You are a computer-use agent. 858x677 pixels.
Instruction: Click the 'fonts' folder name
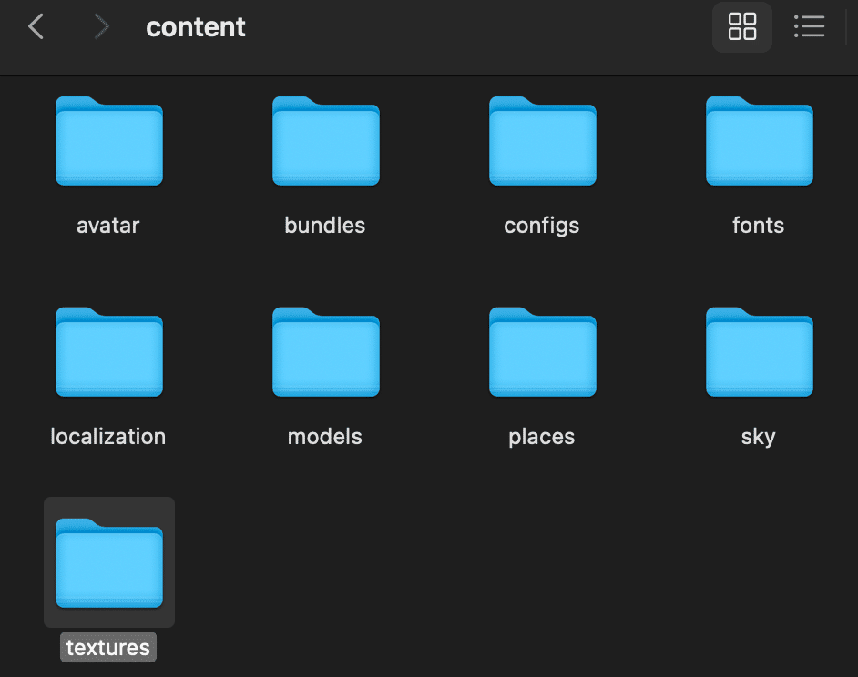[x=759, y=226]
